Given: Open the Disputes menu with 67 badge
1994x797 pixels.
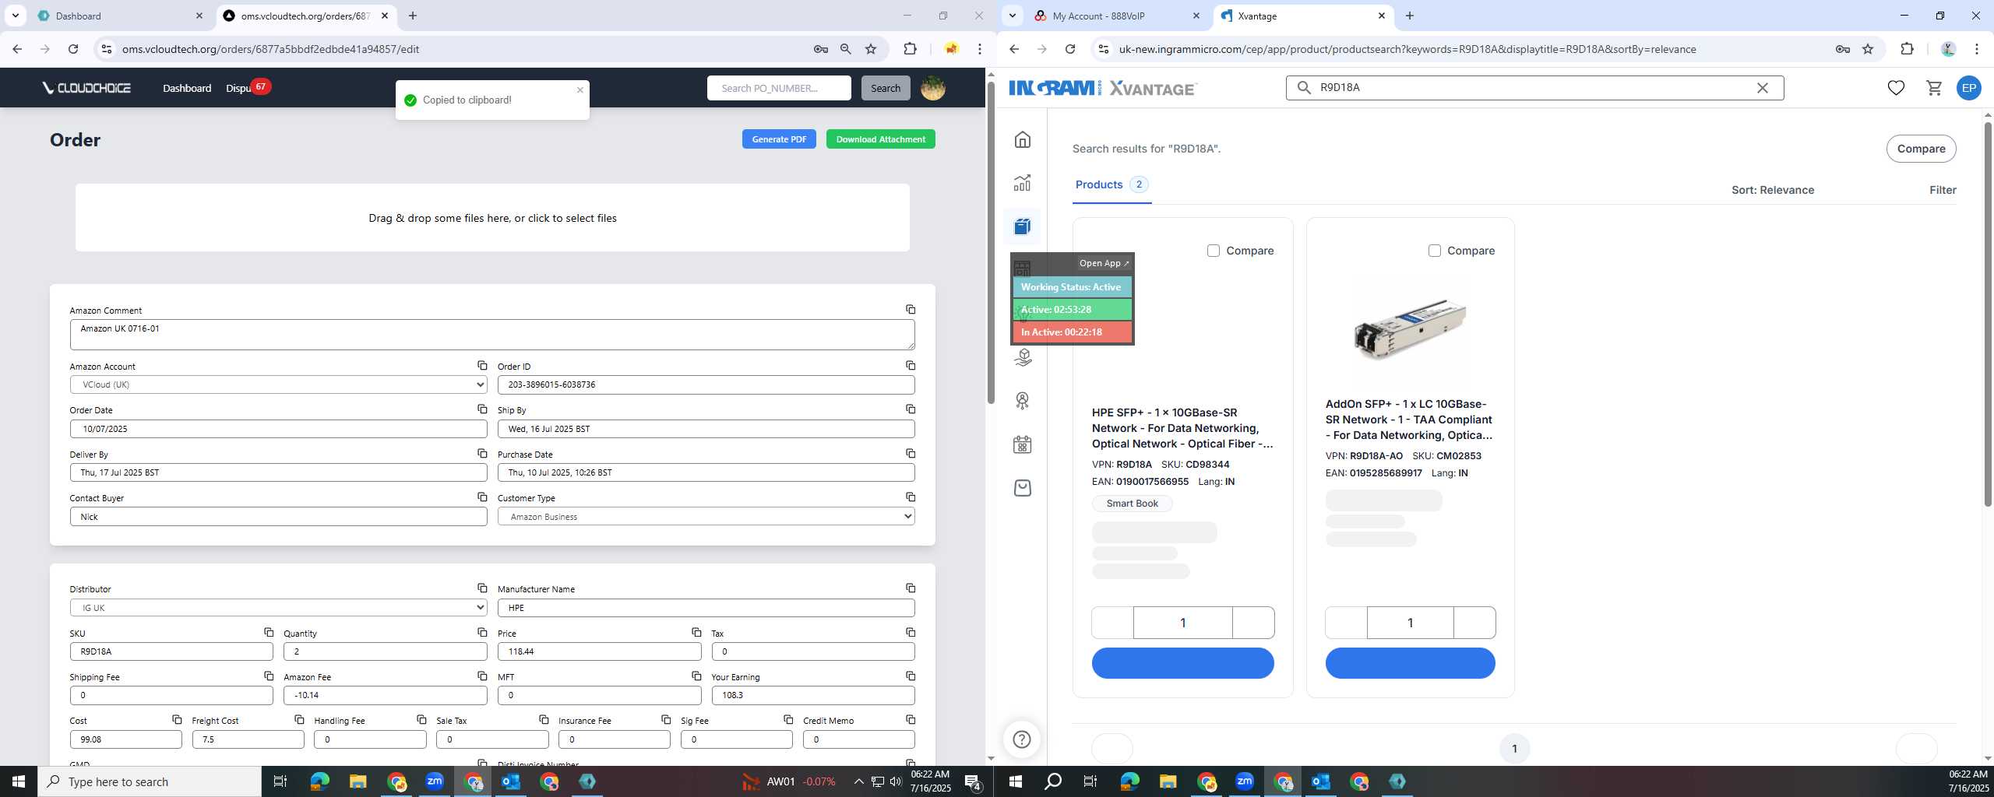Looking at the screenshot, I should 247,88.
